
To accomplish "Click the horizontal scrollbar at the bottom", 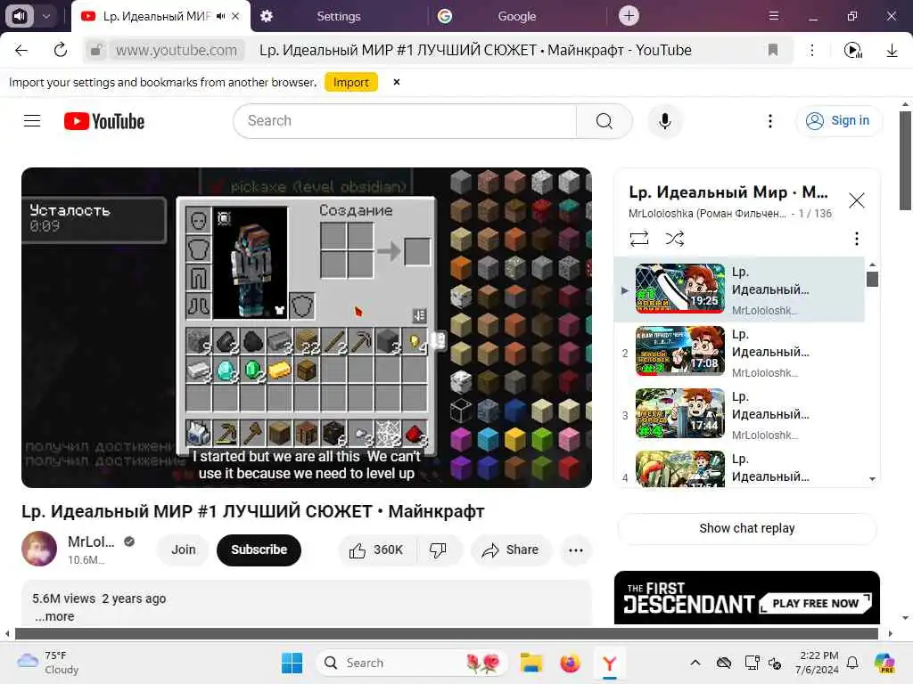I will coord(447,633).
